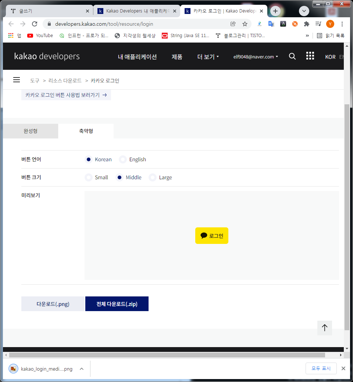Open the 블로그관리 TISTORY bookmark
The image size is (353, 382).
tap(240, 36)
